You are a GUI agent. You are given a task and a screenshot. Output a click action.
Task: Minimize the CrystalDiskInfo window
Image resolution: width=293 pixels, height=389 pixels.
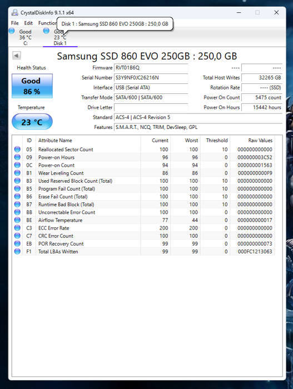pyautogui.click(x=239, y=12)
